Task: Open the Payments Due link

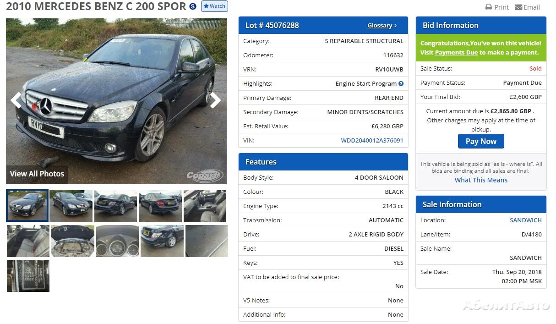Action: click(456, 53)
